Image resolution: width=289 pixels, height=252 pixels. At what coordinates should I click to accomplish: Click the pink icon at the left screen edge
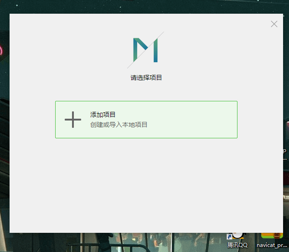(1, 50)
